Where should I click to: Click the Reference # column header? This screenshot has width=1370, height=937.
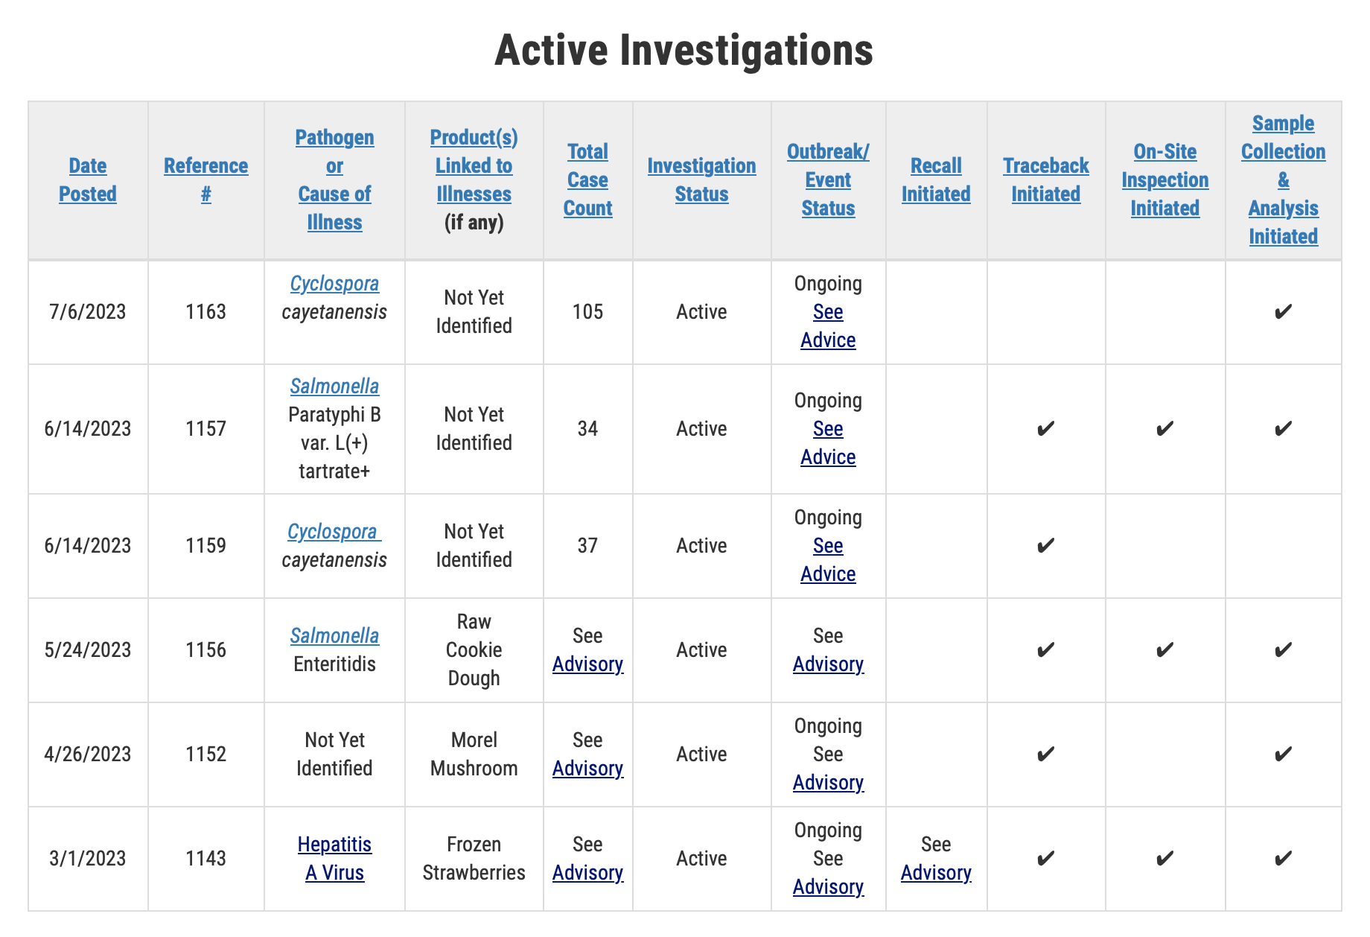[x=205, y=180]
